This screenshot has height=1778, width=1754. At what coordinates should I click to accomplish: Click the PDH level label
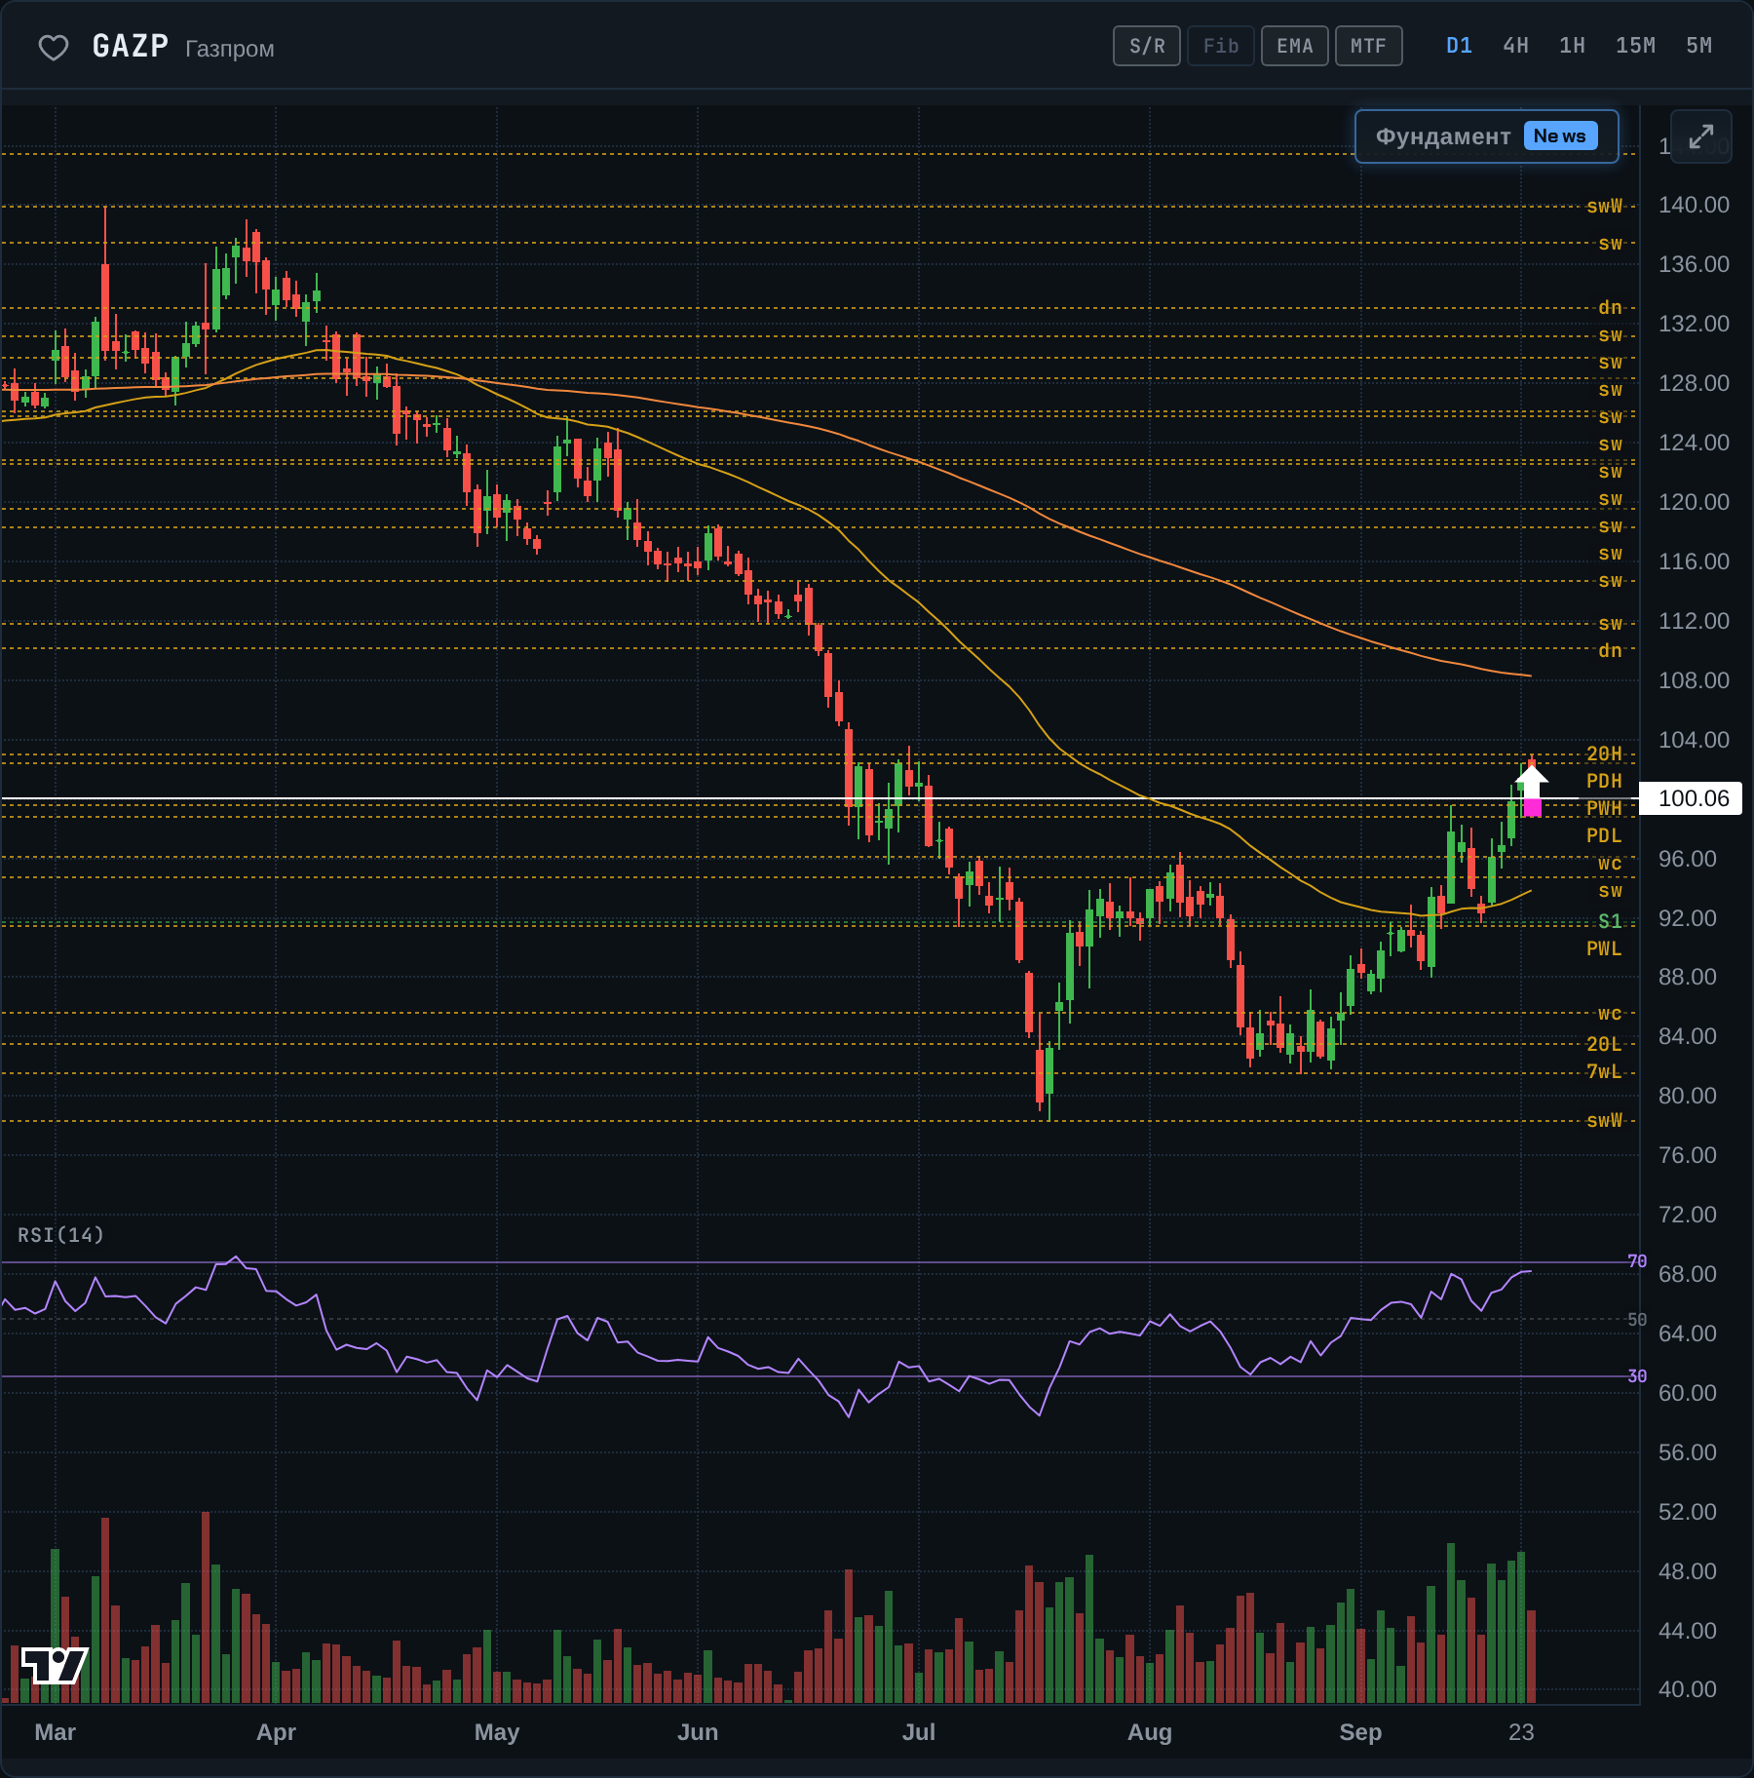pyautogui.click(x=1604, y=781)
